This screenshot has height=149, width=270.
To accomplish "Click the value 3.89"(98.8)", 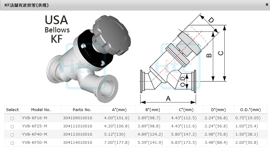I will (x=149, y=126).
